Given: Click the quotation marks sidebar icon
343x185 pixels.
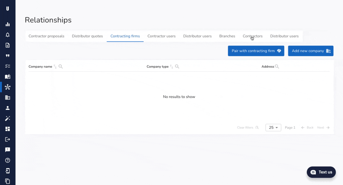Looking at the screenshot, I should (x=8, y=56).
